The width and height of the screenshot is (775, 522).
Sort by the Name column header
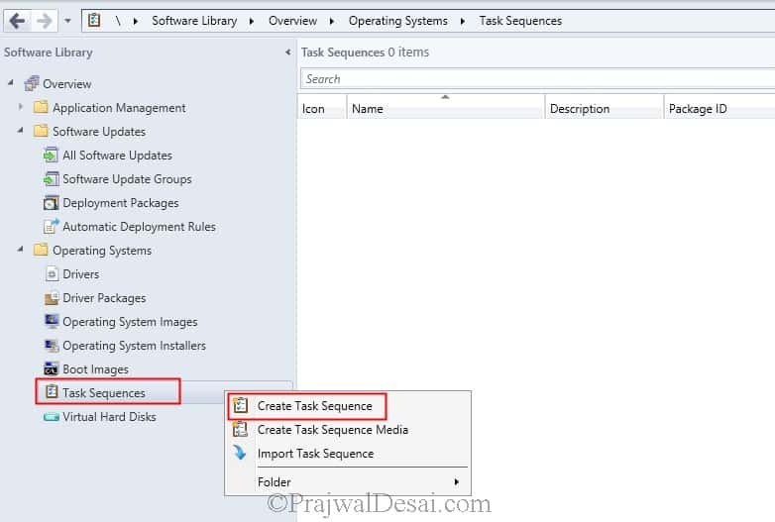point(445,108)
